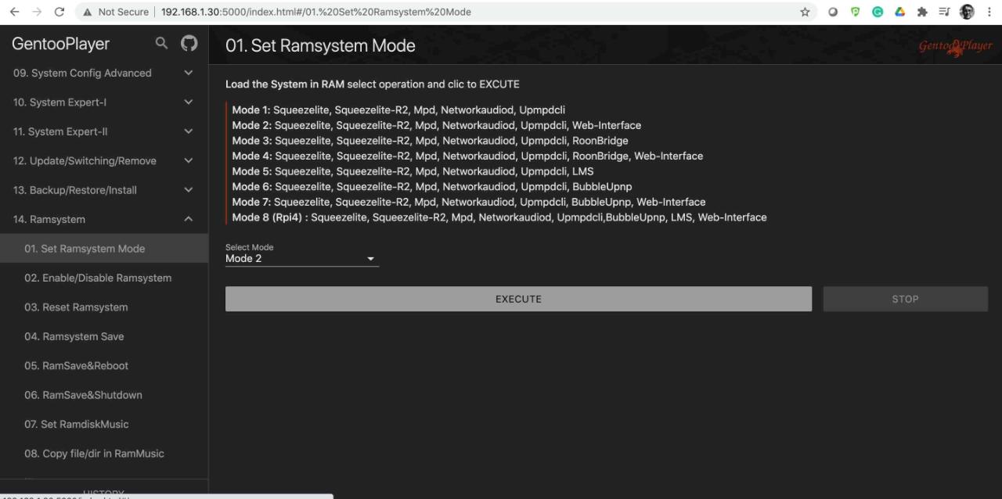Expand 12. Update/Switching/Remove section
Screen dimensions: 1002x499
point(104,161)
